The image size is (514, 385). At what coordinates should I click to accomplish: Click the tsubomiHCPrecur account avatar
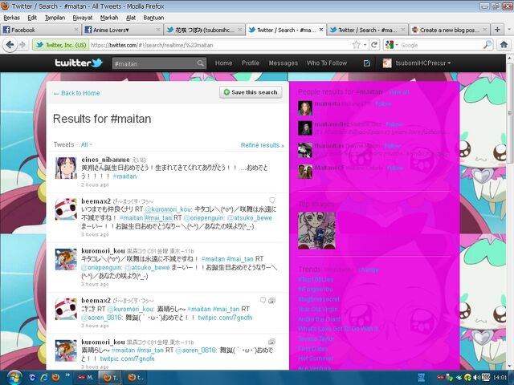387,63
